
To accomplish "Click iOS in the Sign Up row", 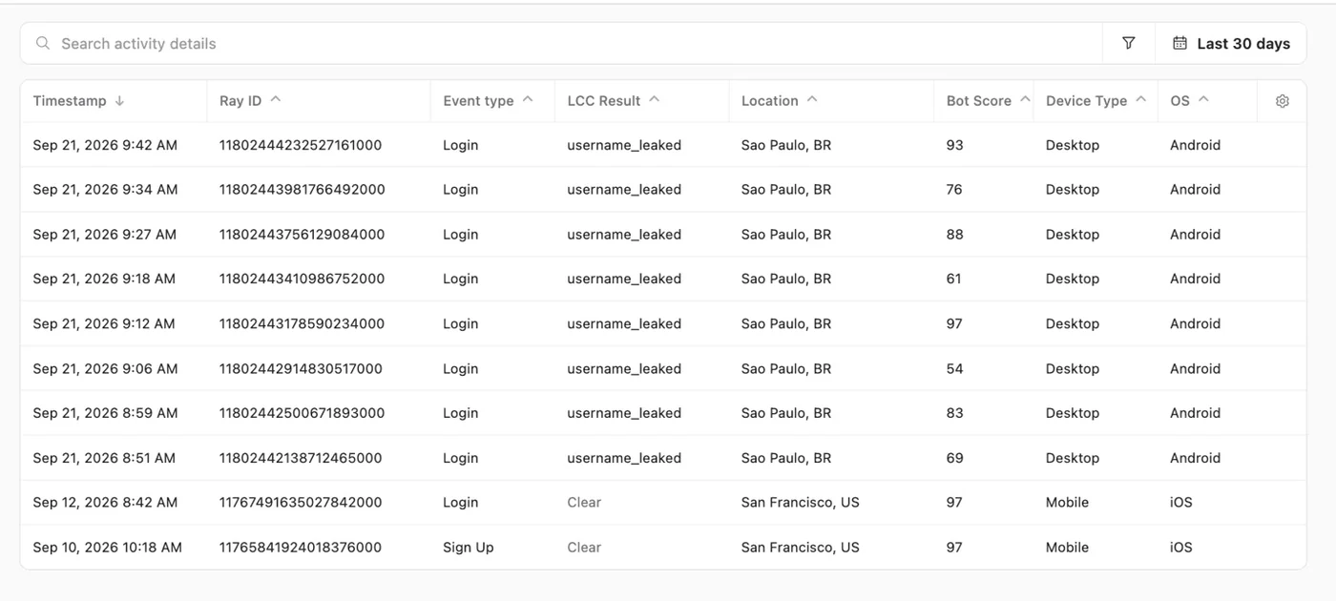I will tap(1181, 548).
